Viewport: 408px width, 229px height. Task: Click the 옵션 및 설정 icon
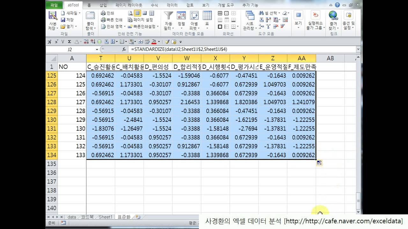click(349, 15)
